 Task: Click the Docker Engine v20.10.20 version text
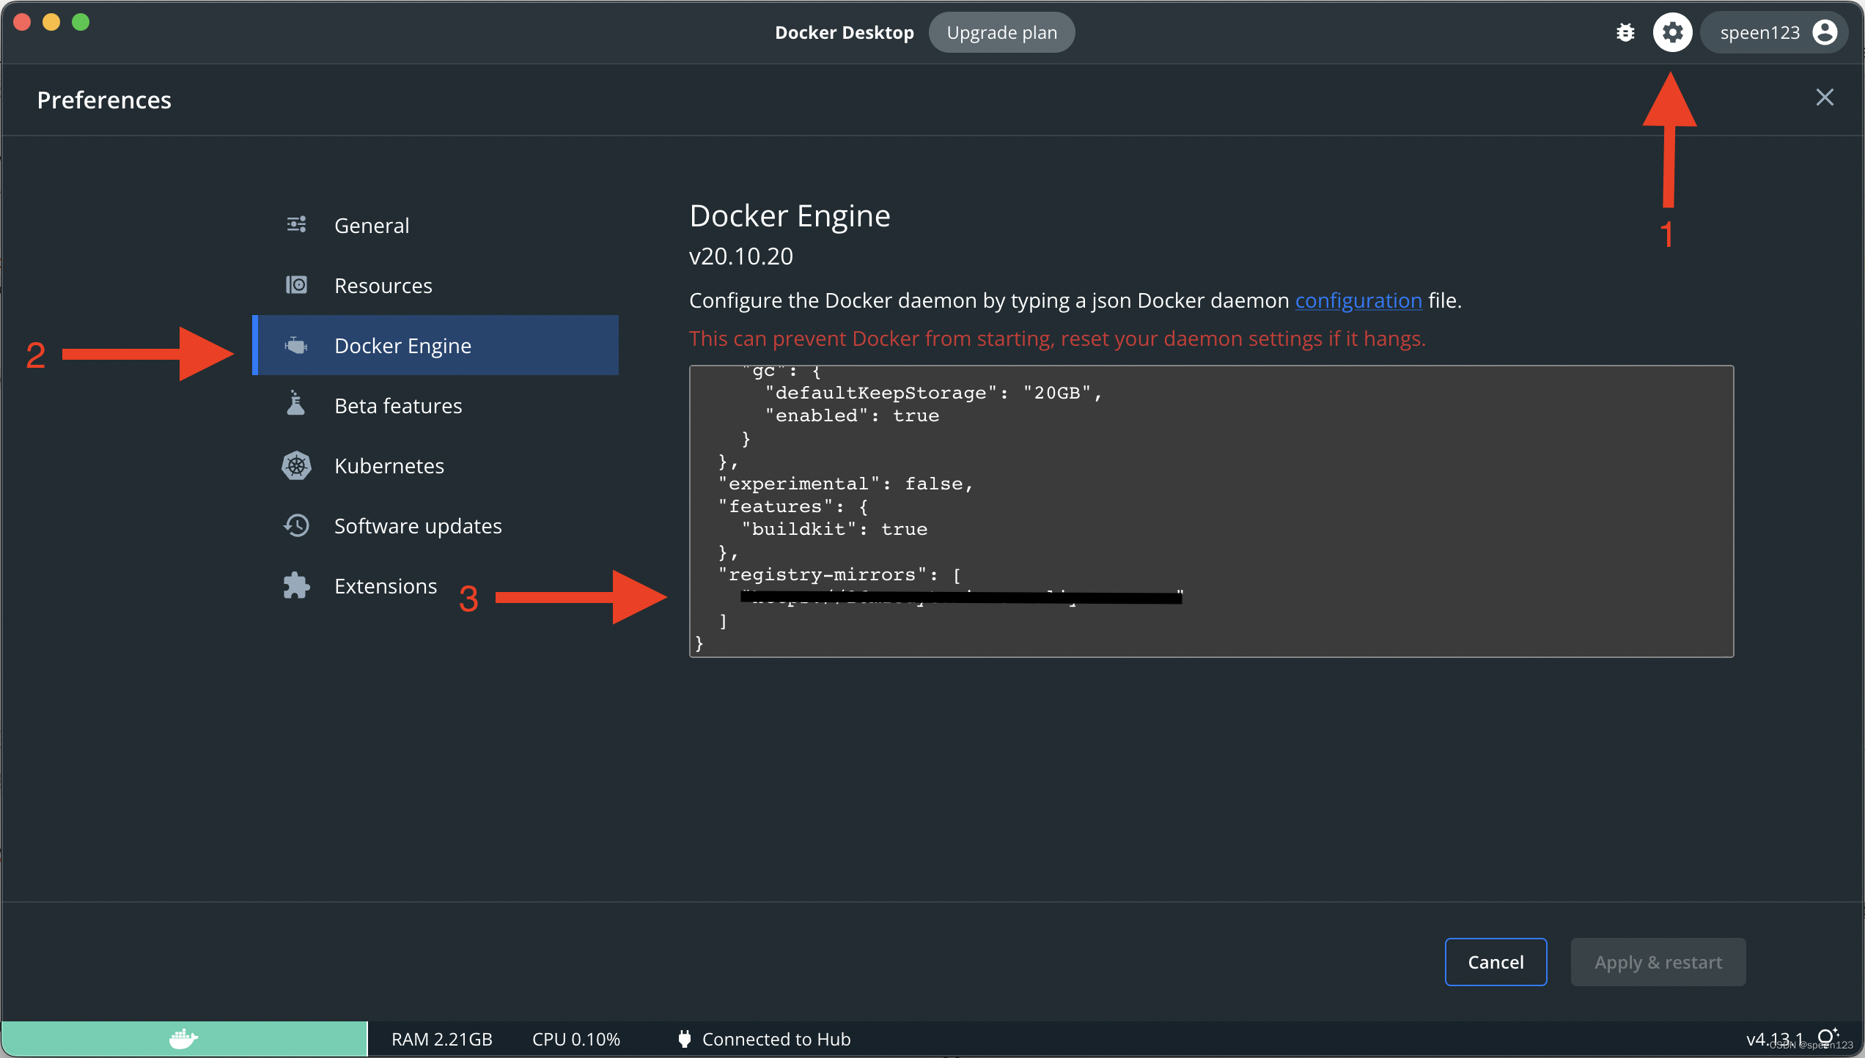click(x=741, y=256)
